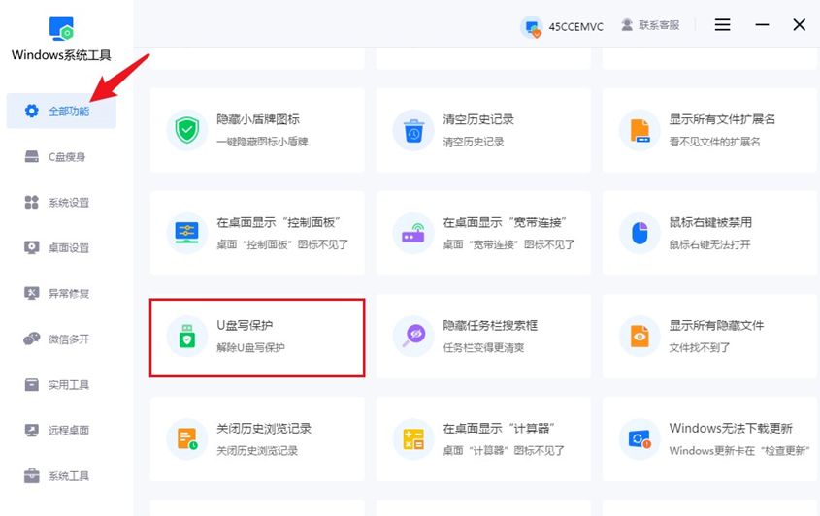Click the green shield icon for 隐藏小盾牌图标
Viewport: 820px width, 516px height.
click(187, 130)
